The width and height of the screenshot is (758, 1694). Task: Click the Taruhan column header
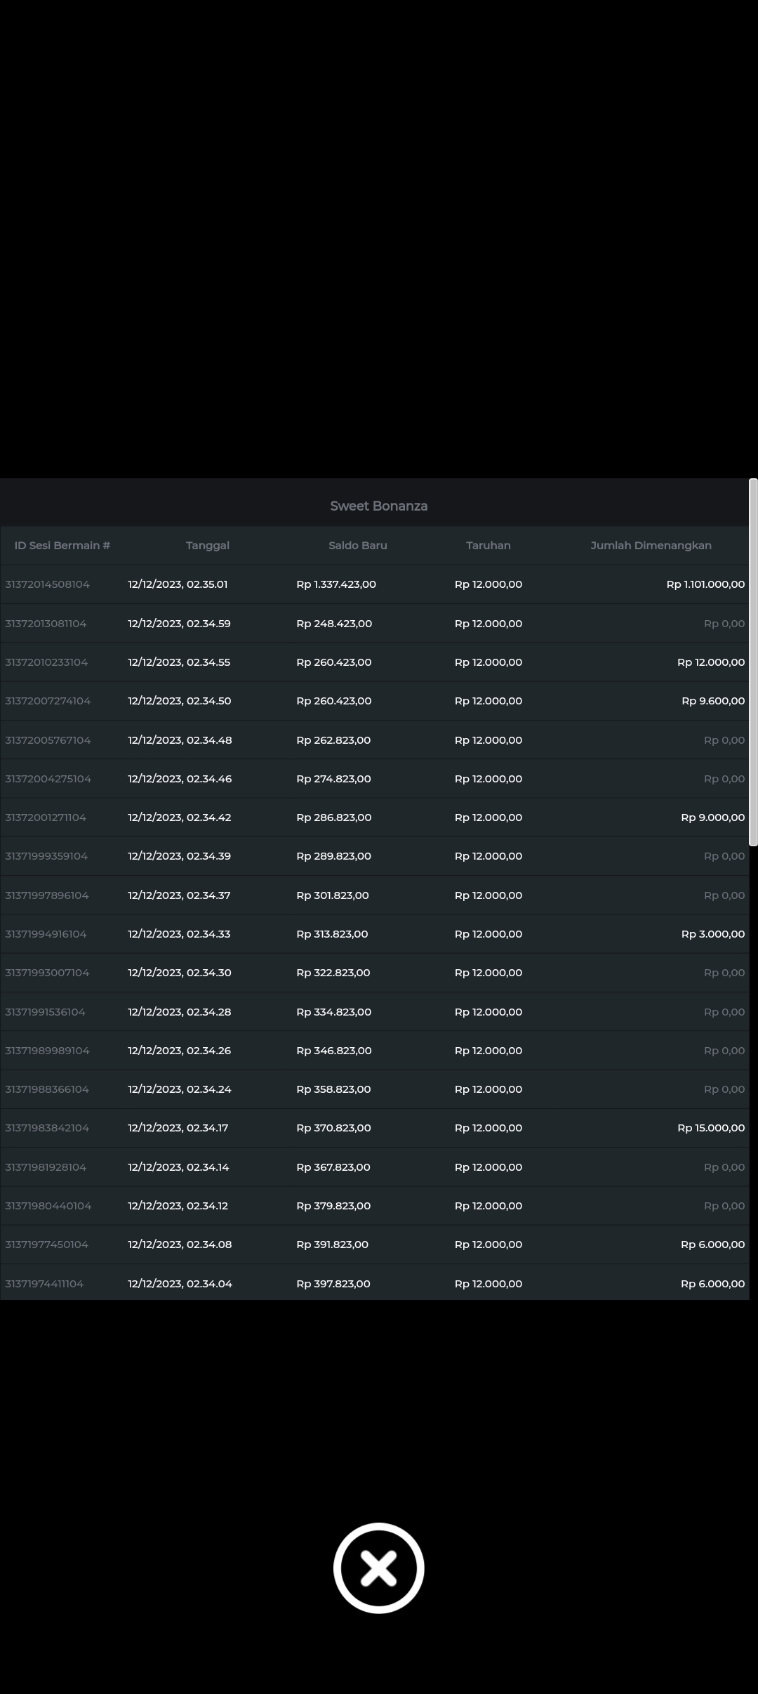click(x=488, y=545)
